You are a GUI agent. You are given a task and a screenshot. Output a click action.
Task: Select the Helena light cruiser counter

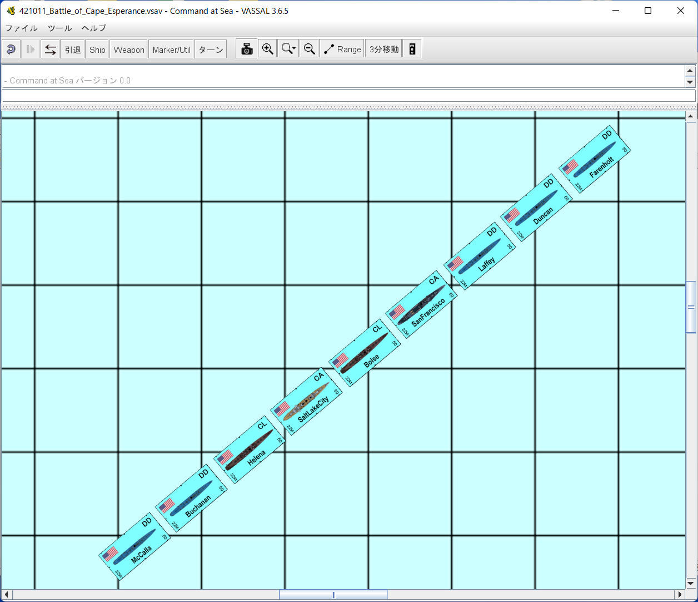(250, 450)
